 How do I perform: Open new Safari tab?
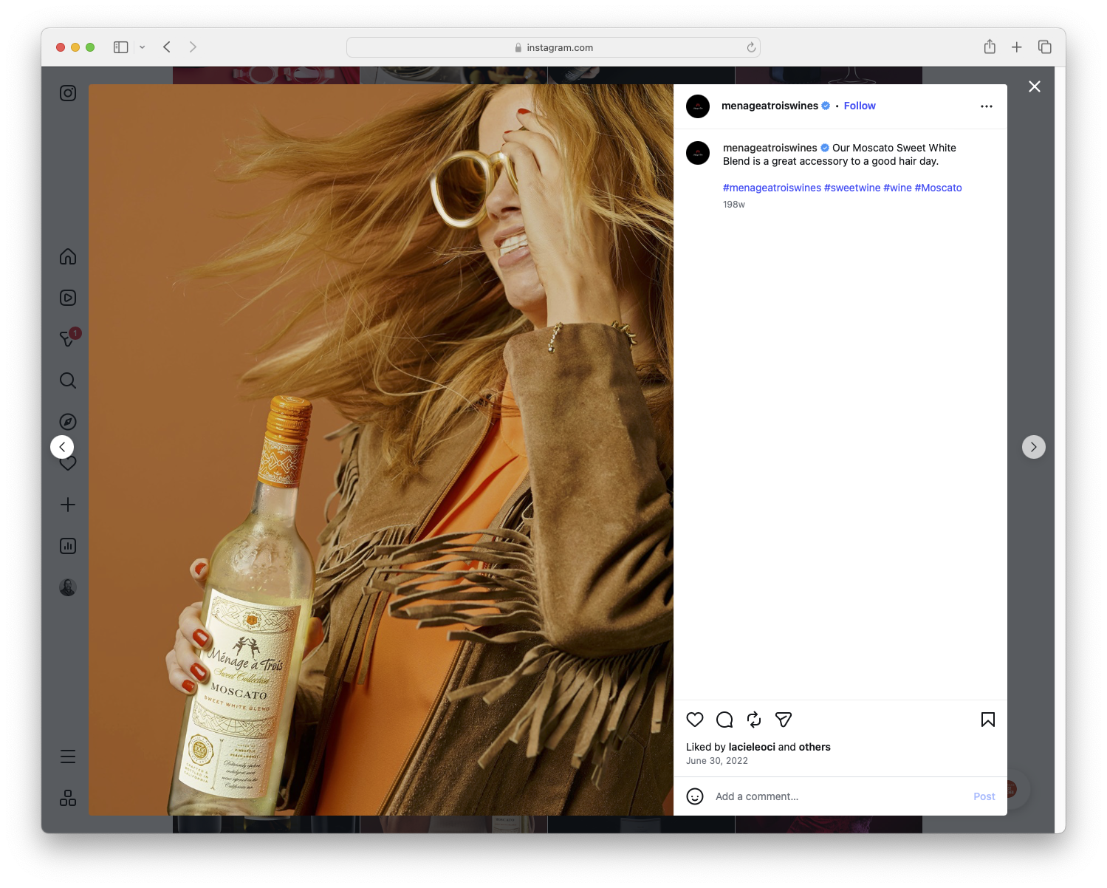point(1017,47)
